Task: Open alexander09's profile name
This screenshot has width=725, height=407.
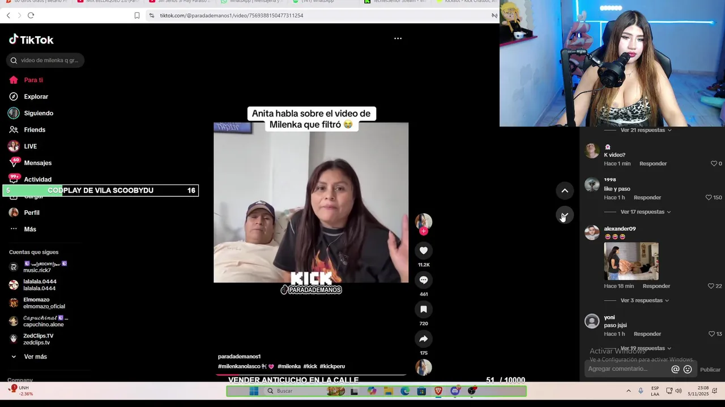Action: click(620, 229)
